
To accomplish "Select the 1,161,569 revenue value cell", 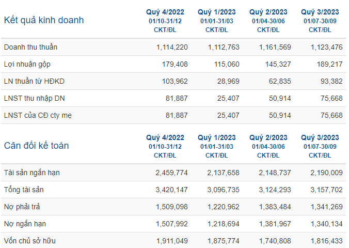I will [x=275, y=47].
